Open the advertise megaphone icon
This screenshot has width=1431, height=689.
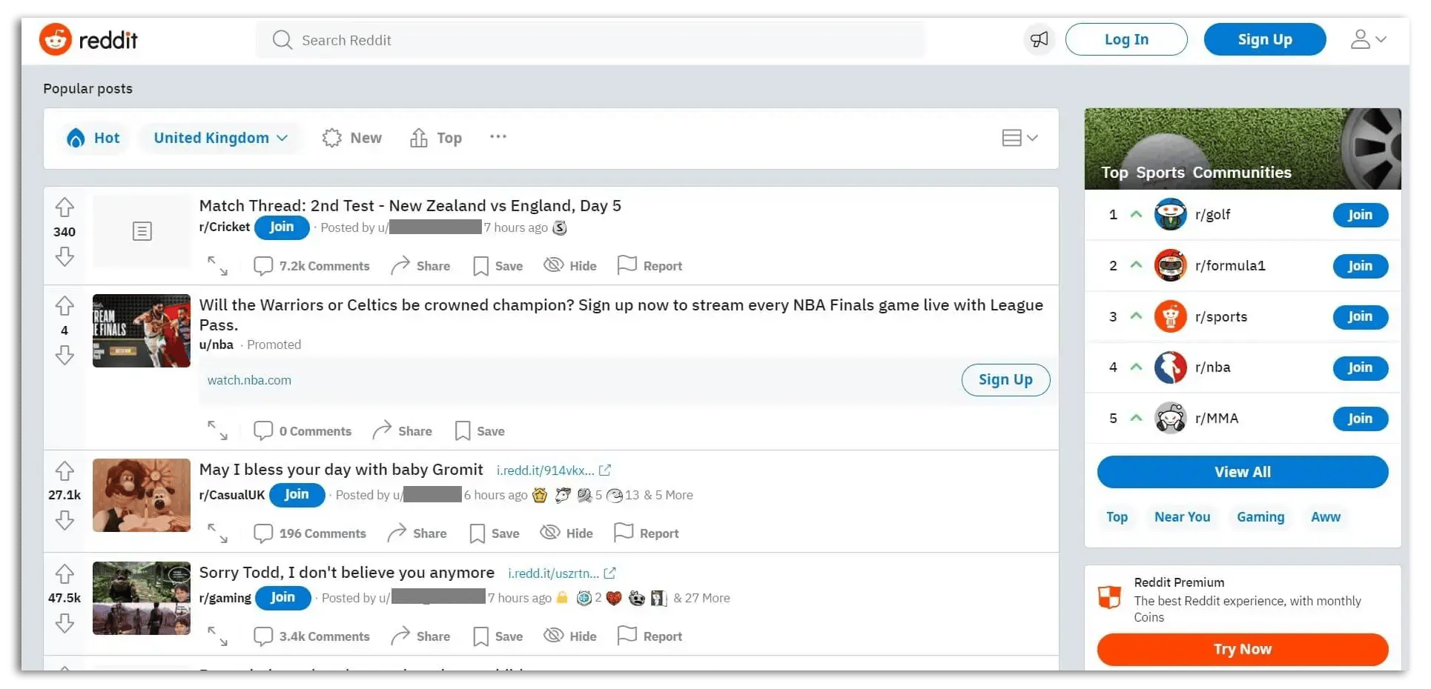[x=1039, y=39]
